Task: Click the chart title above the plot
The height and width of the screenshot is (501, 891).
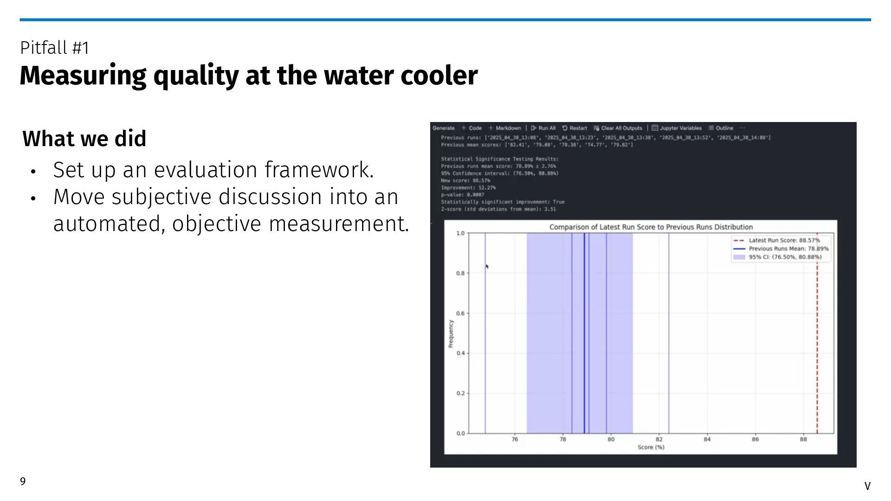Action: (x=651, y=227)
